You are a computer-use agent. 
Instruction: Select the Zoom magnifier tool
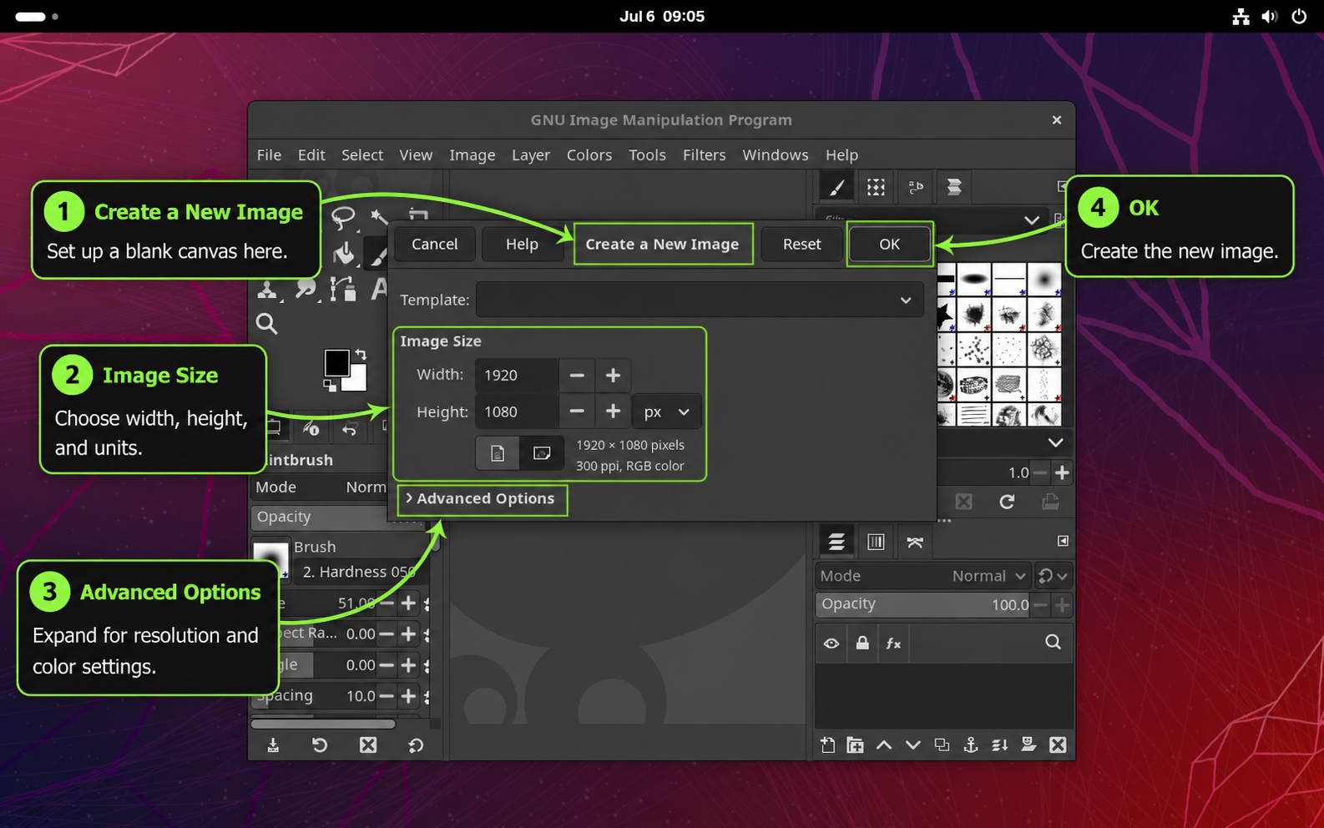tap(266, 324)
